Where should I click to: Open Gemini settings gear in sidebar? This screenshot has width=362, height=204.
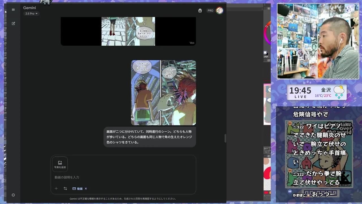(x=13, y=195)
